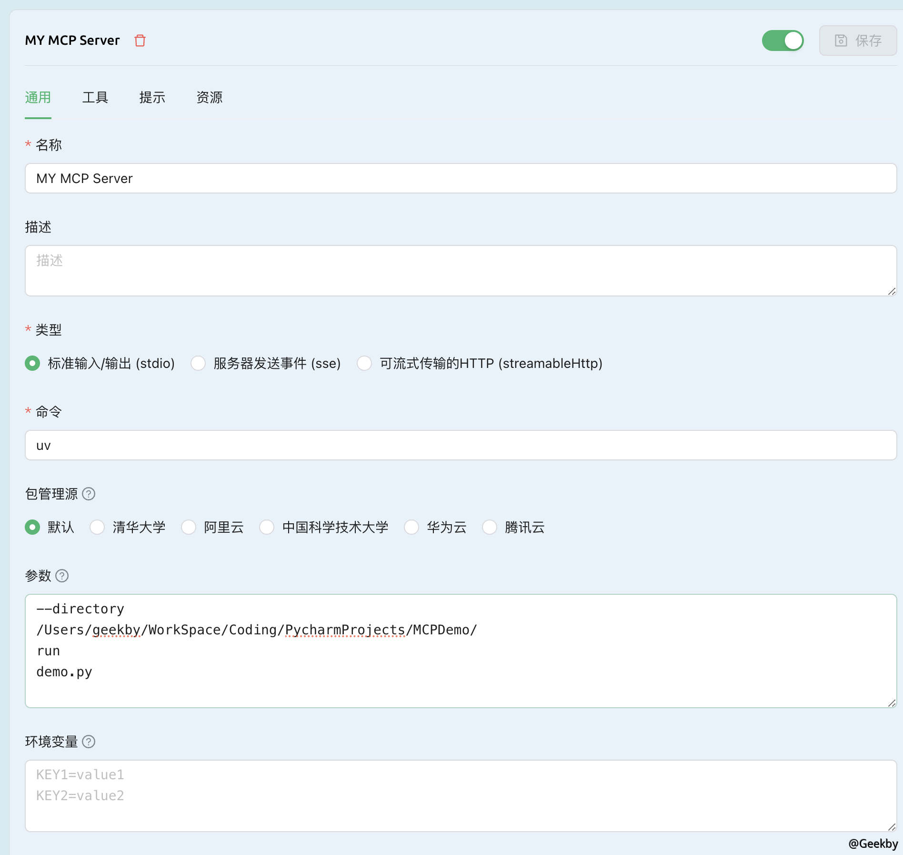903x855 pixels.
Task: Disable the MCP server toggle switch
Action: tap(783, 41)
